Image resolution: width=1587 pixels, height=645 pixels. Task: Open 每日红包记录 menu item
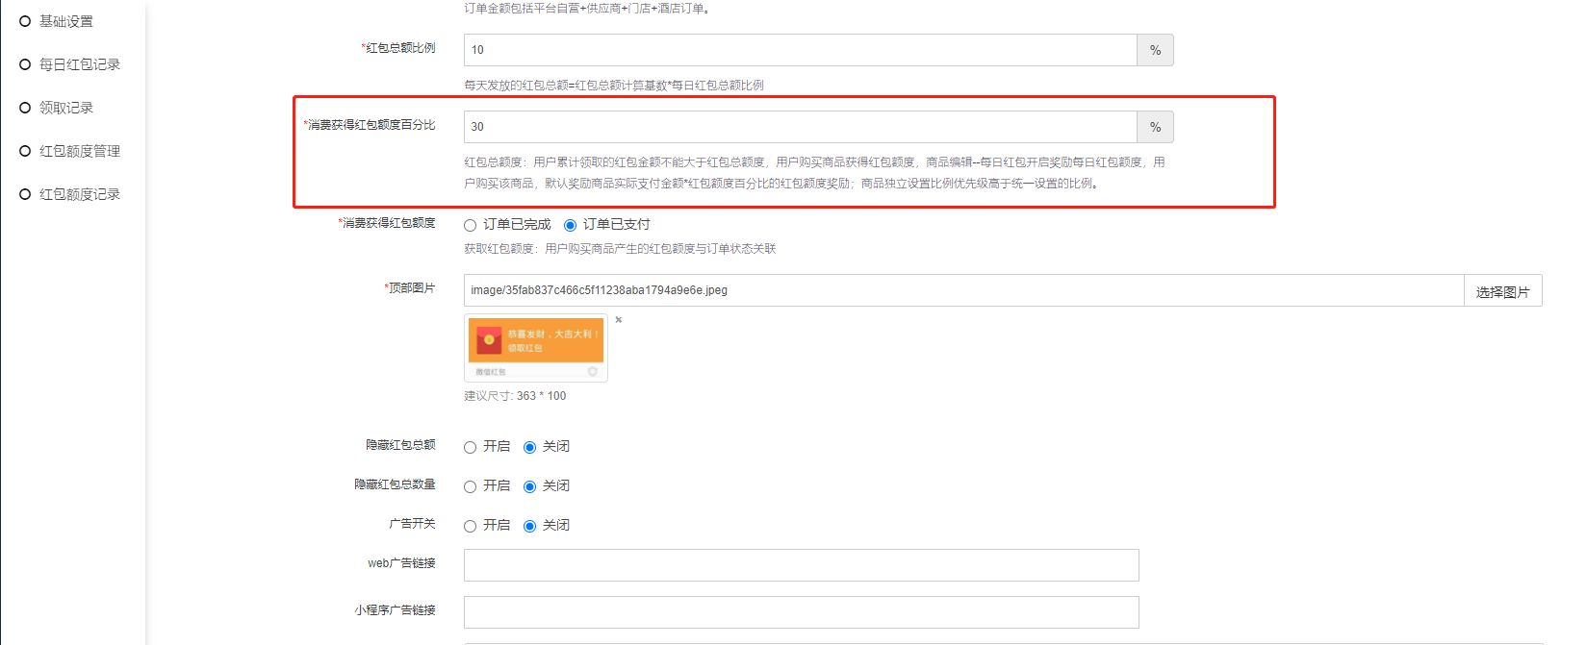(79, 64)
